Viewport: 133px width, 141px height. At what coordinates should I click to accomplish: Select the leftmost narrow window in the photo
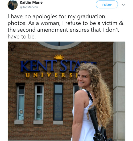coord(20,102)
